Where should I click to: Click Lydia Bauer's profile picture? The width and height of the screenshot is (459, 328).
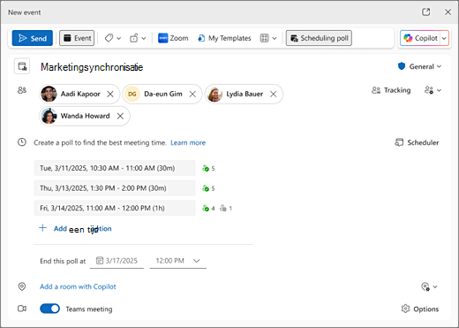point(214,94)
